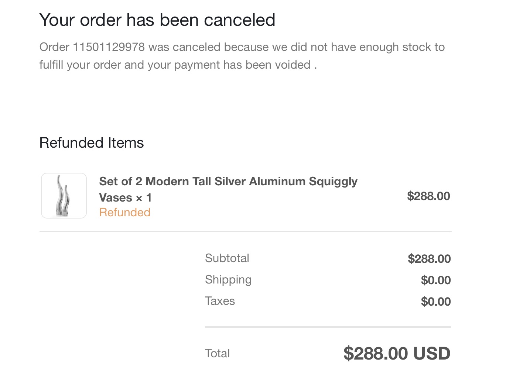Click the item price next to the vases
506x378 pixels.
click(x=428, y=196)
